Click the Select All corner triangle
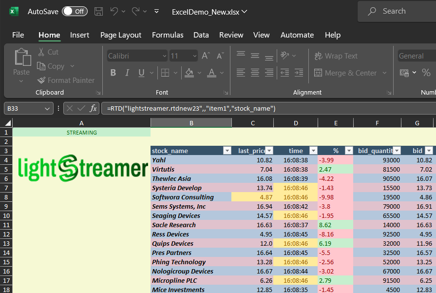This screenshot has height=293, width=436. point(8,123)
